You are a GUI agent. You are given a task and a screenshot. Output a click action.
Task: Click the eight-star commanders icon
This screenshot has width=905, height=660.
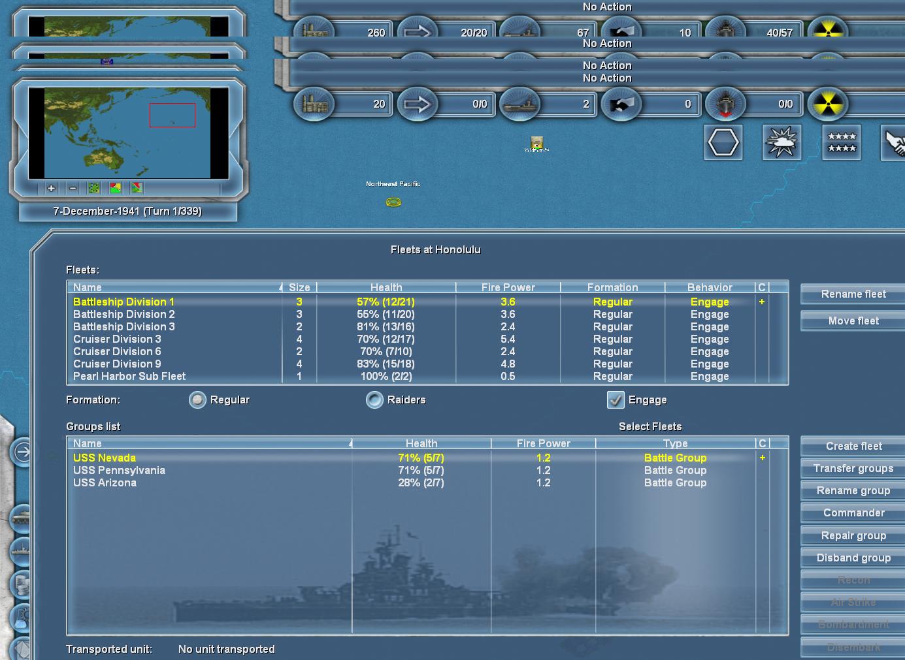(x=842, y=142)
